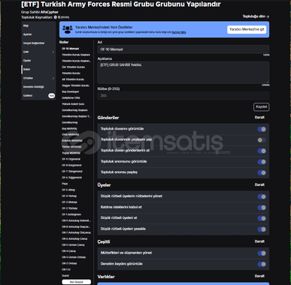Select the OF-5 Albay role
This screenshot has width=291, height=285.
(68, 190)
